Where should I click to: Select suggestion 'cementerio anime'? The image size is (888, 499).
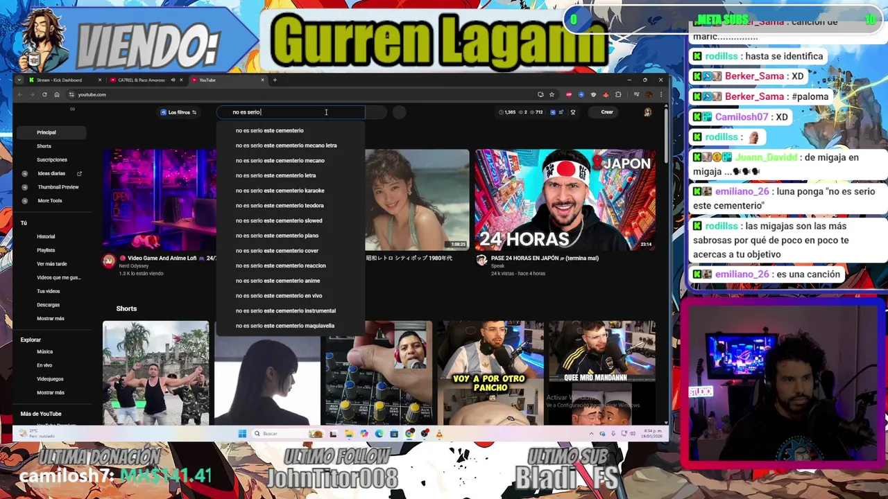tap(291, 281)
